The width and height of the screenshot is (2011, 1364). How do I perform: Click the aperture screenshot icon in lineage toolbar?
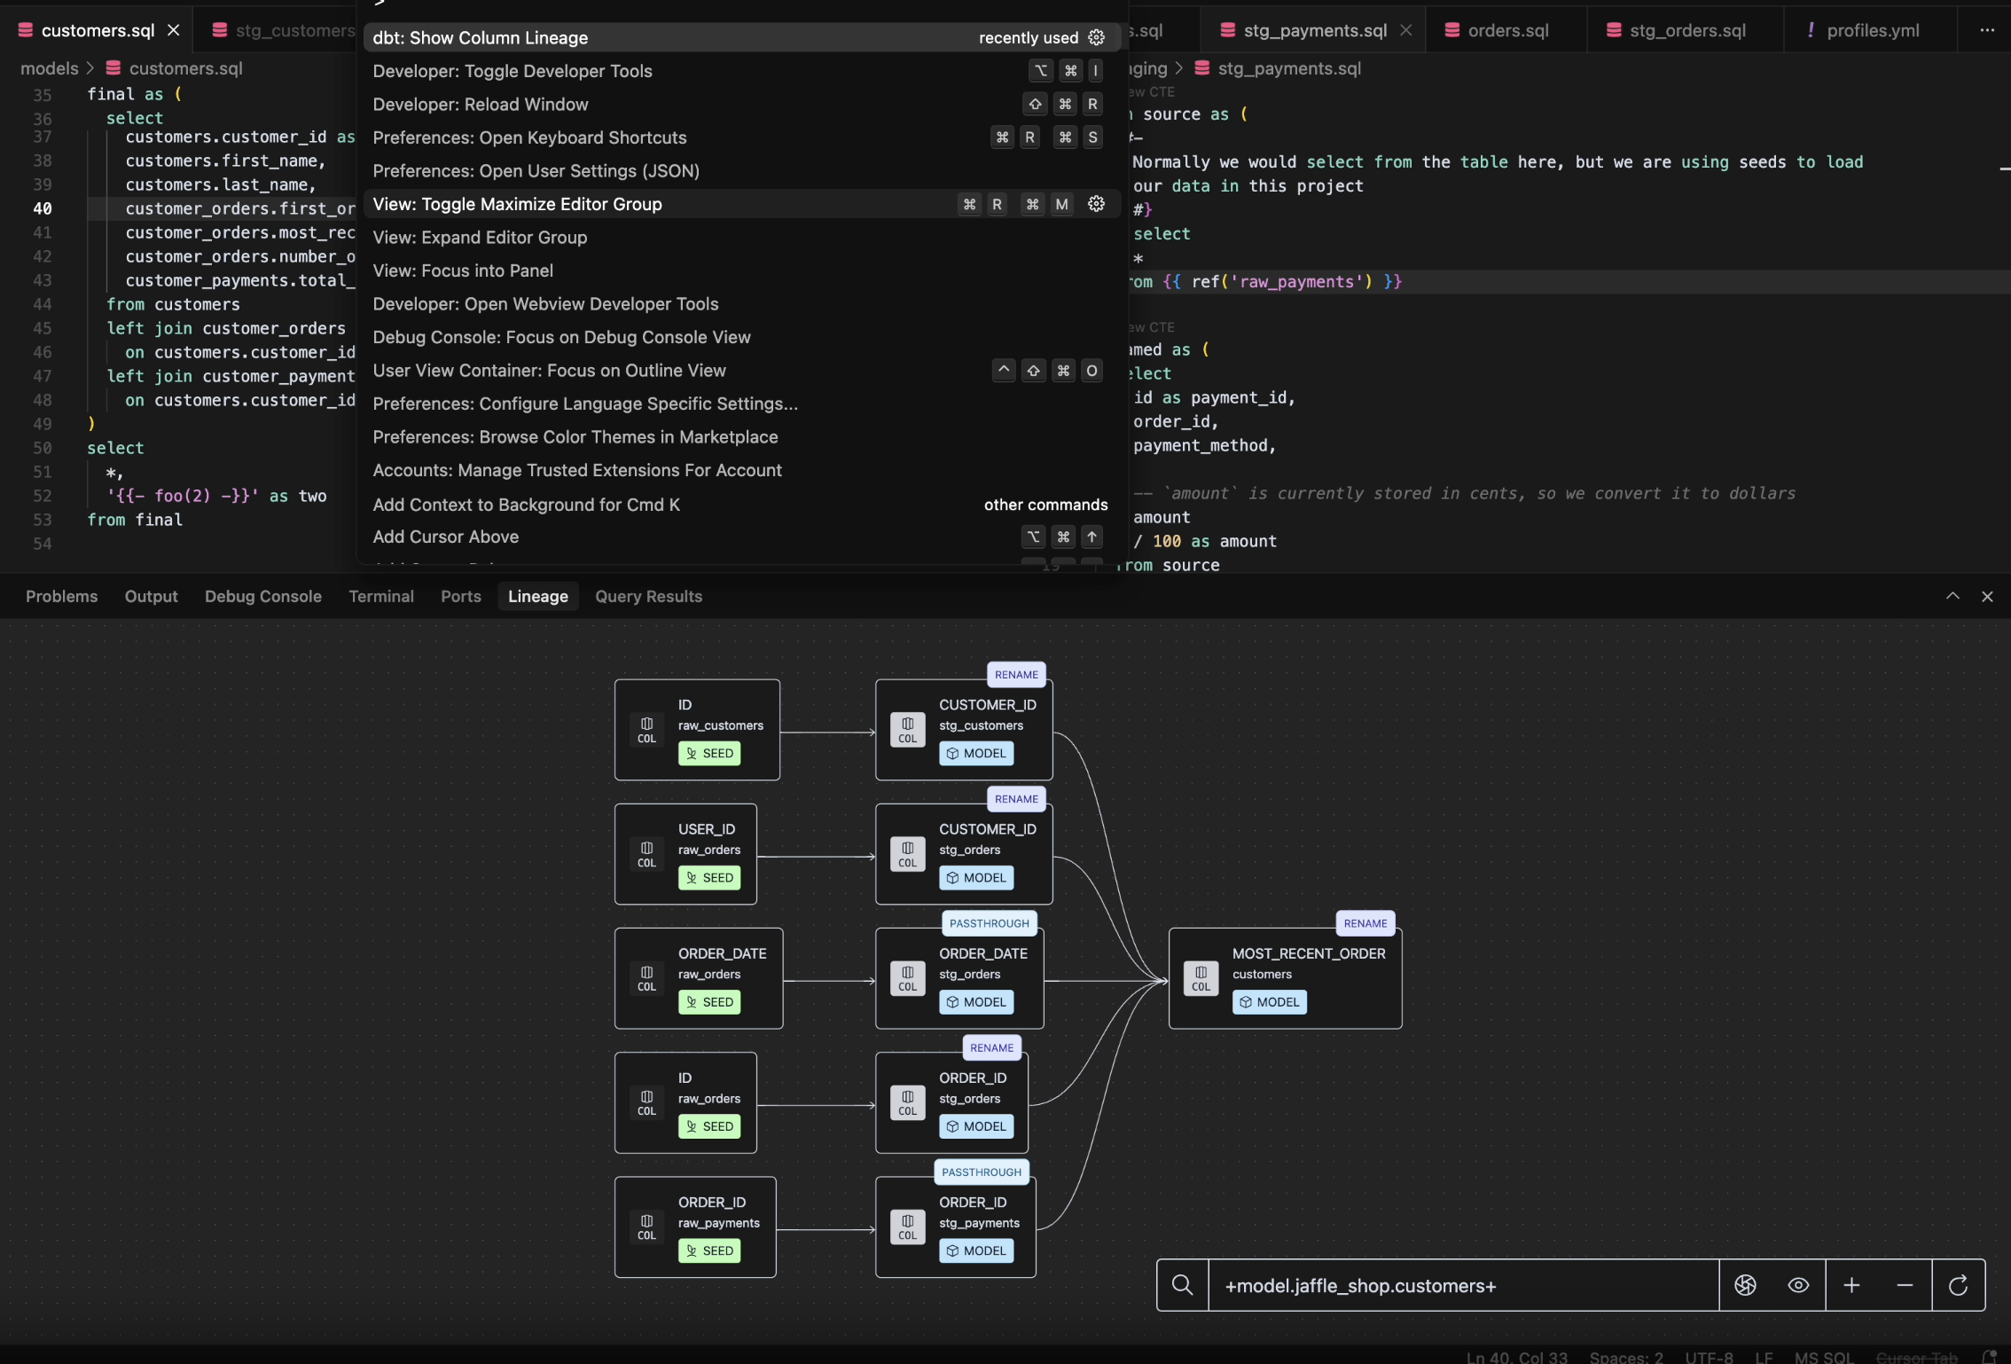point(1745,1285)
